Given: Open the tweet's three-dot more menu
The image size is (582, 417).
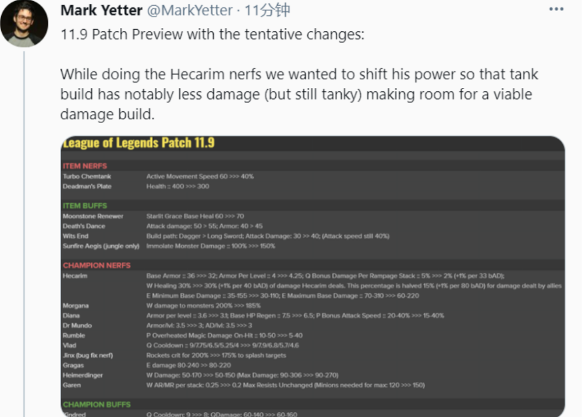Looking at the screenshot, I should 556,9.
